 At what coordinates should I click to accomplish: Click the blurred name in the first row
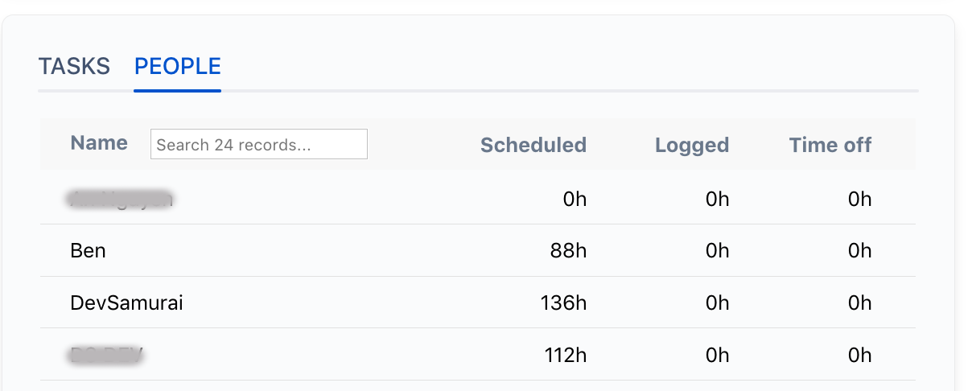(x=121, y=199)
